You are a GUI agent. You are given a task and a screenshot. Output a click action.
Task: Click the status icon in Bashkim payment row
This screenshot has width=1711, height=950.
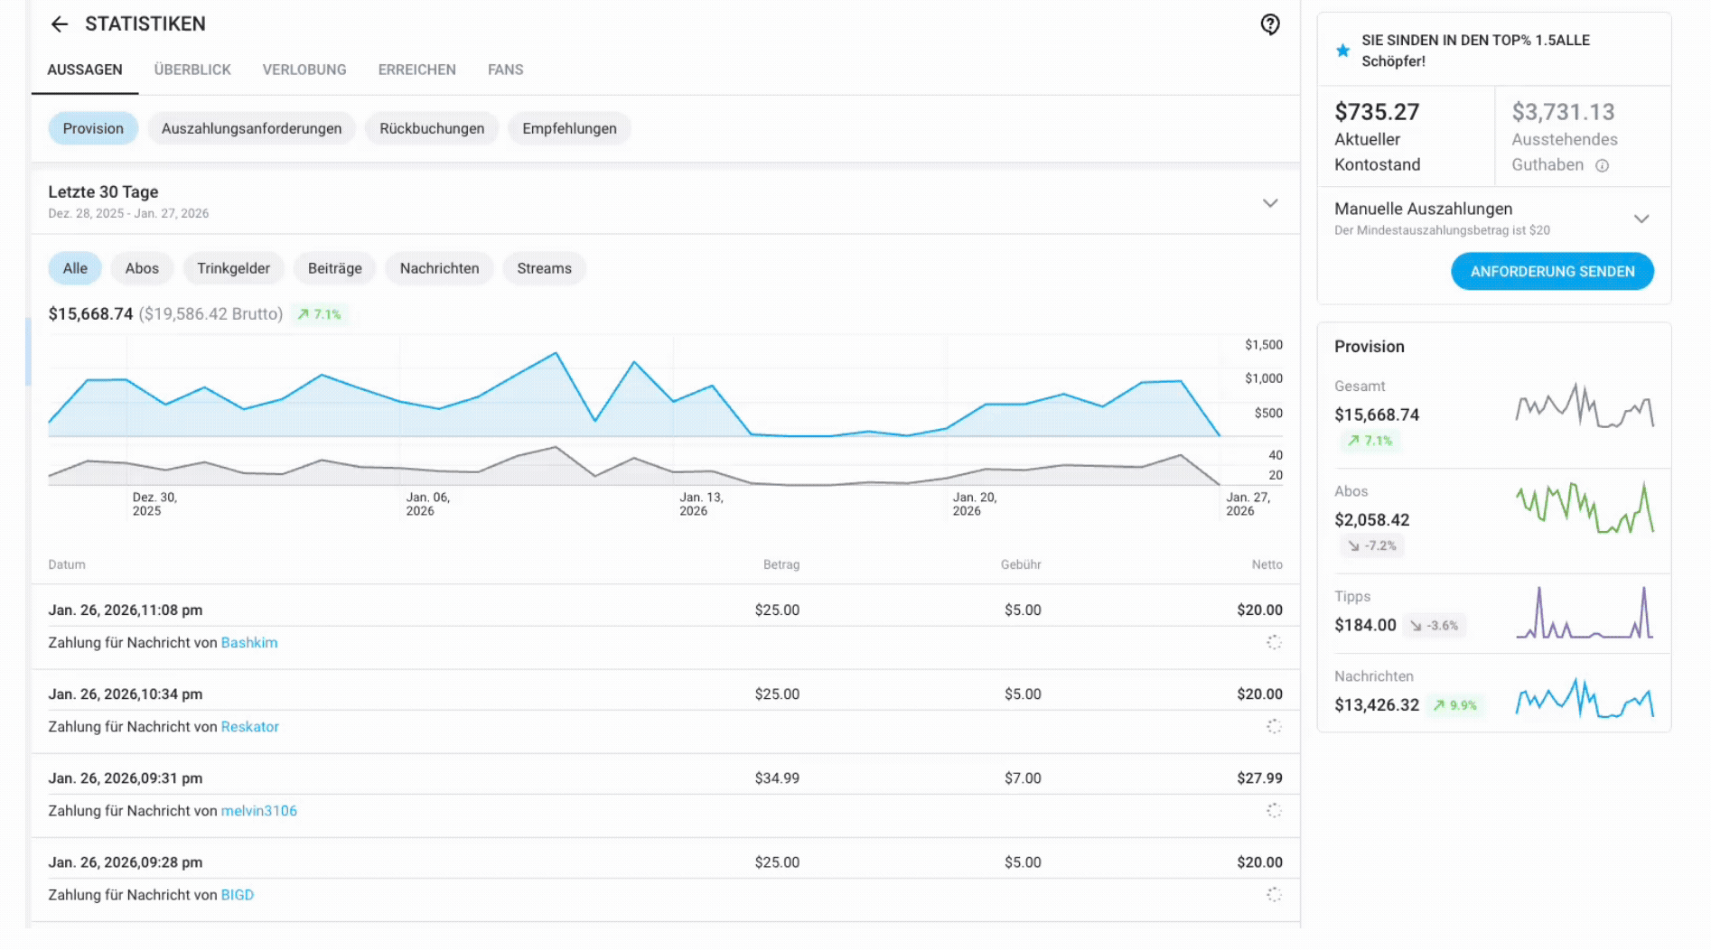[x=1274, y=642]
